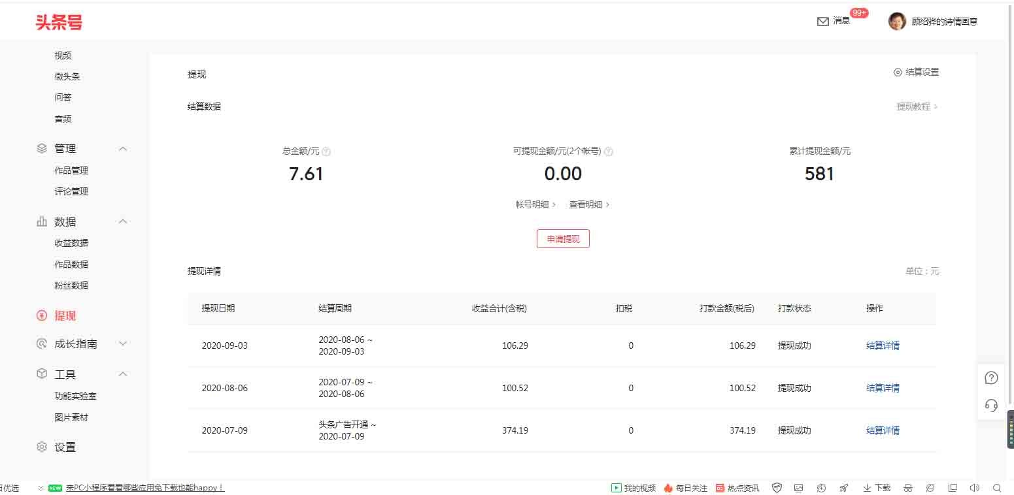The width and height of the screenshot is (1014, 495).
Task: Open 图片素材 in the sidebar
Action: coord(71,417)
